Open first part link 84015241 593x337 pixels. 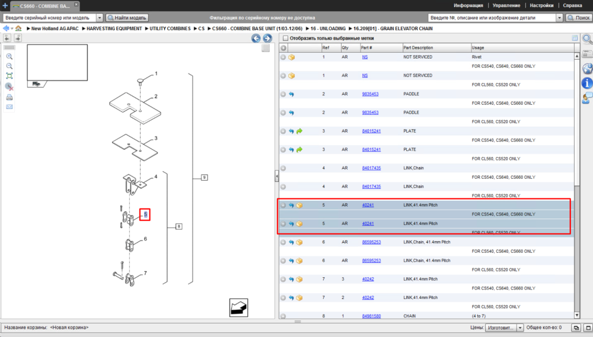click(371, 131)
